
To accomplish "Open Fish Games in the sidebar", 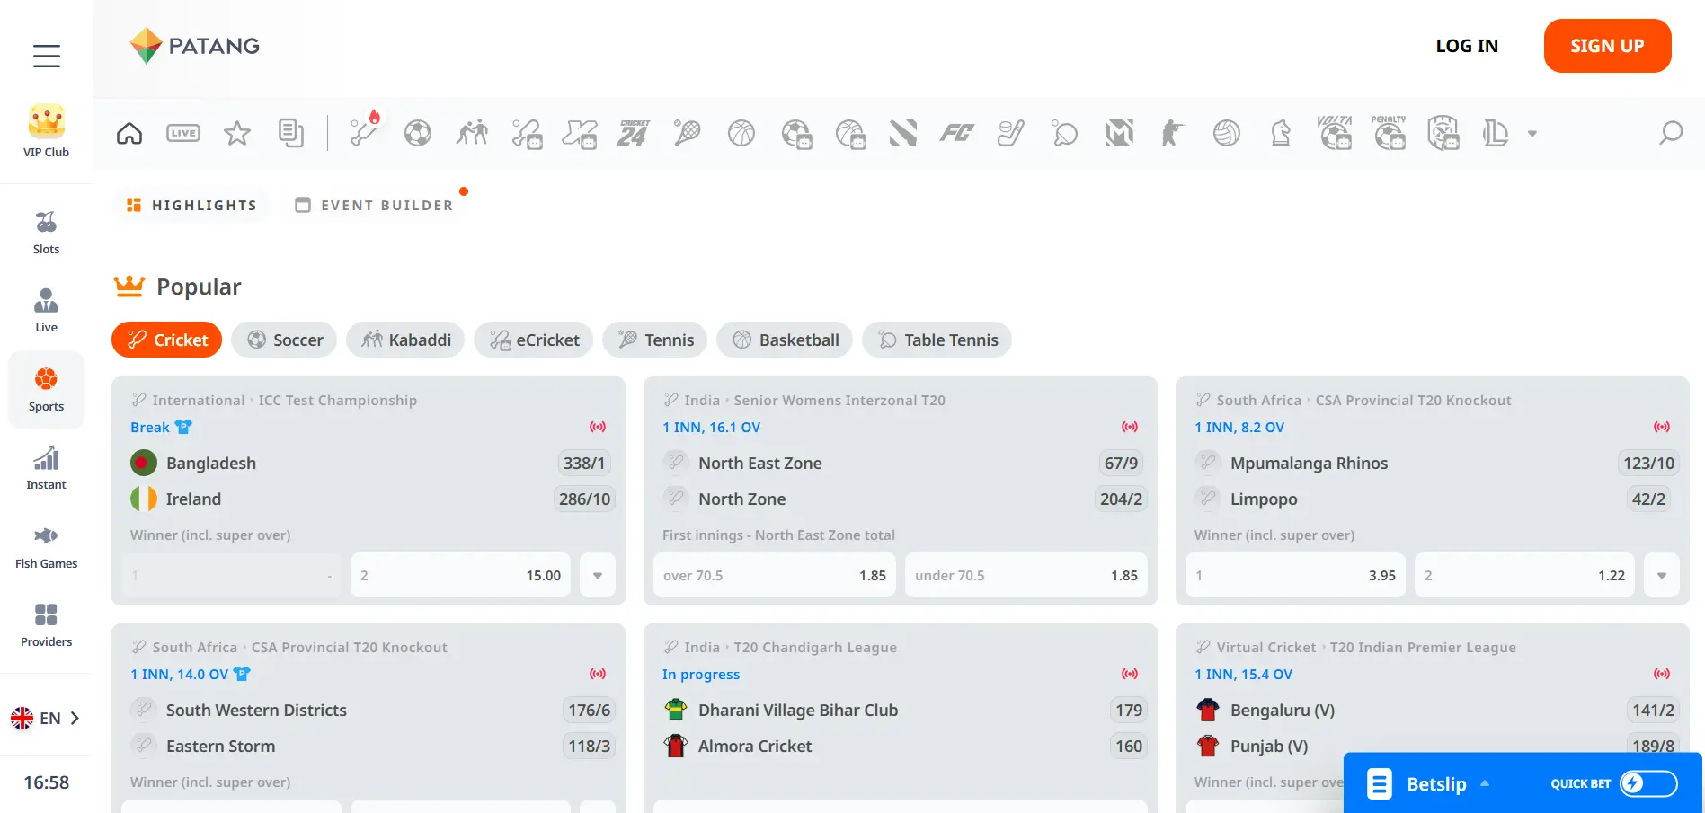I will (46, 543).
